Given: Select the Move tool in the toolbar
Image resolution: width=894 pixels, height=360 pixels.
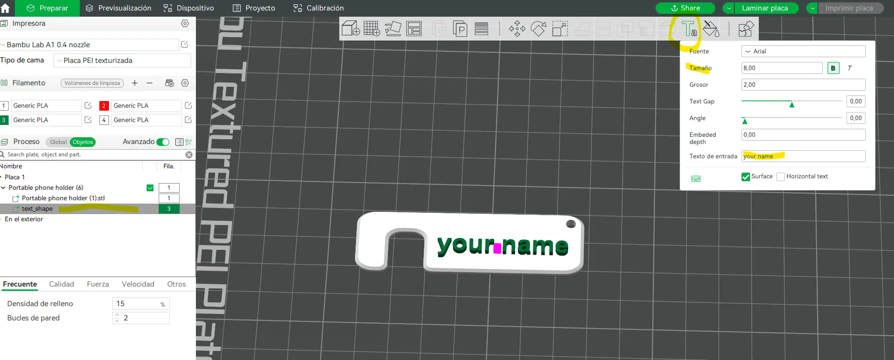Looking at the screenshot, I should click(517, 29).
